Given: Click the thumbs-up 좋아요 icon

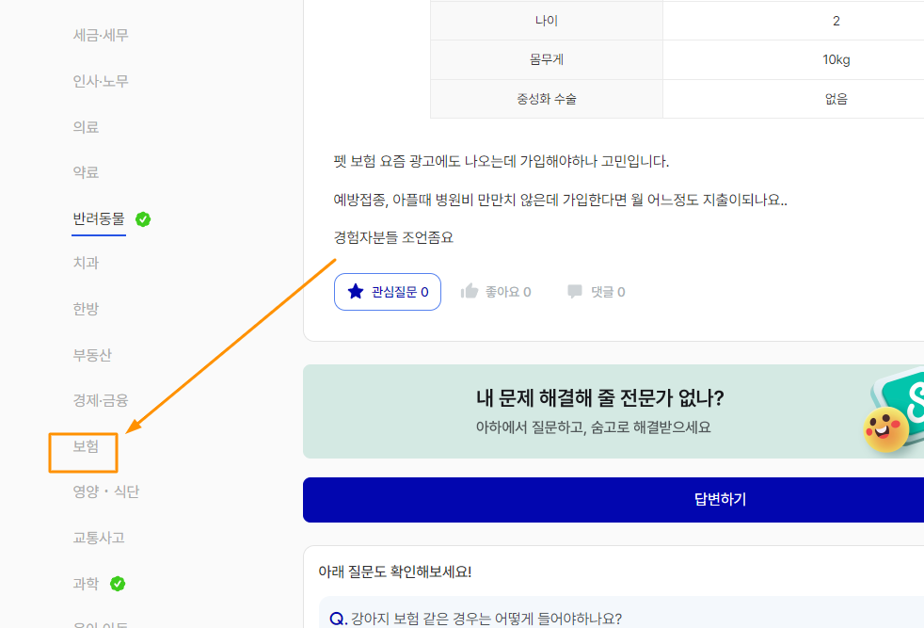Looking at the screenshot, I should 470,292.
